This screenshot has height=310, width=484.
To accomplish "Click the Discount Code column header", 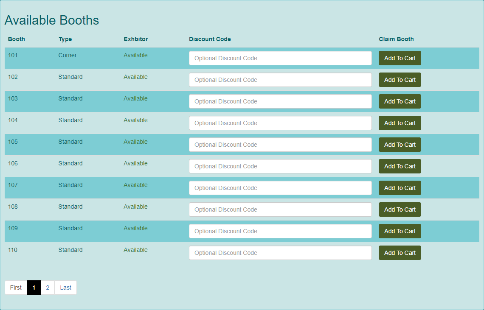I will (x=210, y=39).
